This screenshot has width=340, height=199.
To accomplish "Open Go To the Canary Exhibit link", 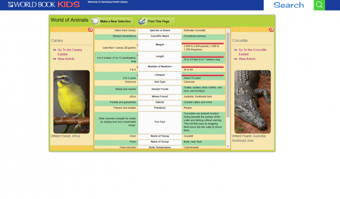I will (70, 52).
